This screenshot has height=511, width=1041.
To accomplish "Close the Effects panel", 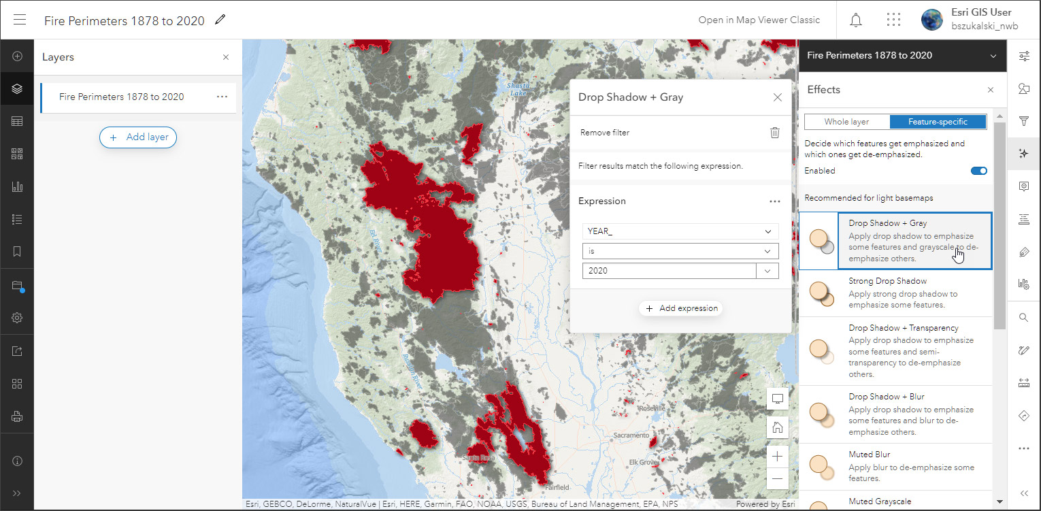I will (x=991, y=90).
